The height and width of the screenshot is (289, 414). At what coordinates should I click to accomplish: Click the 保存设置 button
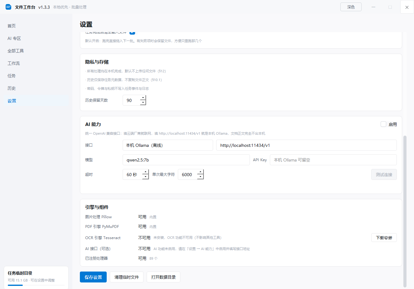coord(93,277)
